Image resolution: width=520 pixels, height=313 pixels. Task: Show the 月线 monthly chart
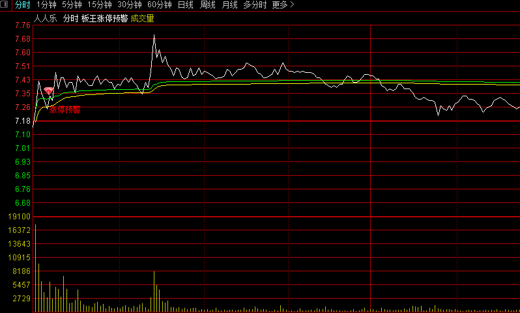tap(229, 5)
